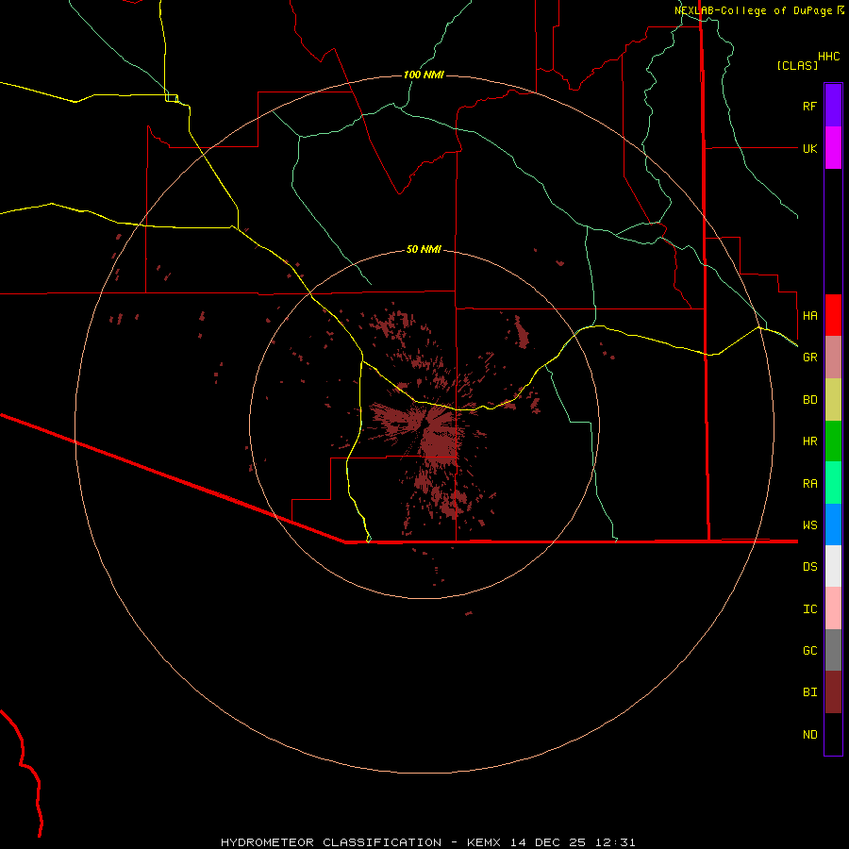
Task: Click the HA red legend swatch
Action: pos(833,315)
